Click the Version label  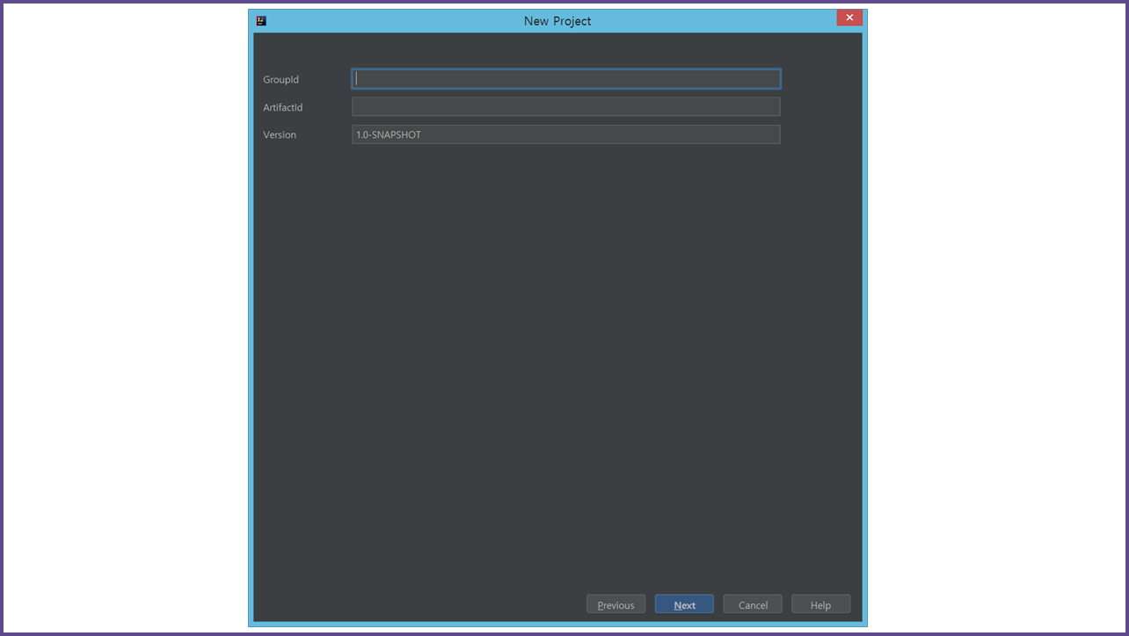pyautogui.click(x=280, y=135)
